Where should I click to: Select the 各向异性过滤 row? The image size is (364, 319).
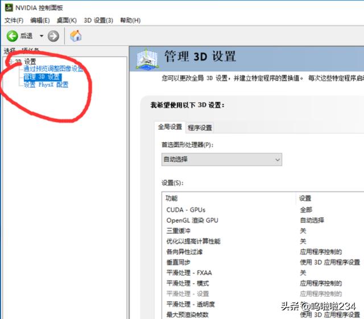point(263,252)
